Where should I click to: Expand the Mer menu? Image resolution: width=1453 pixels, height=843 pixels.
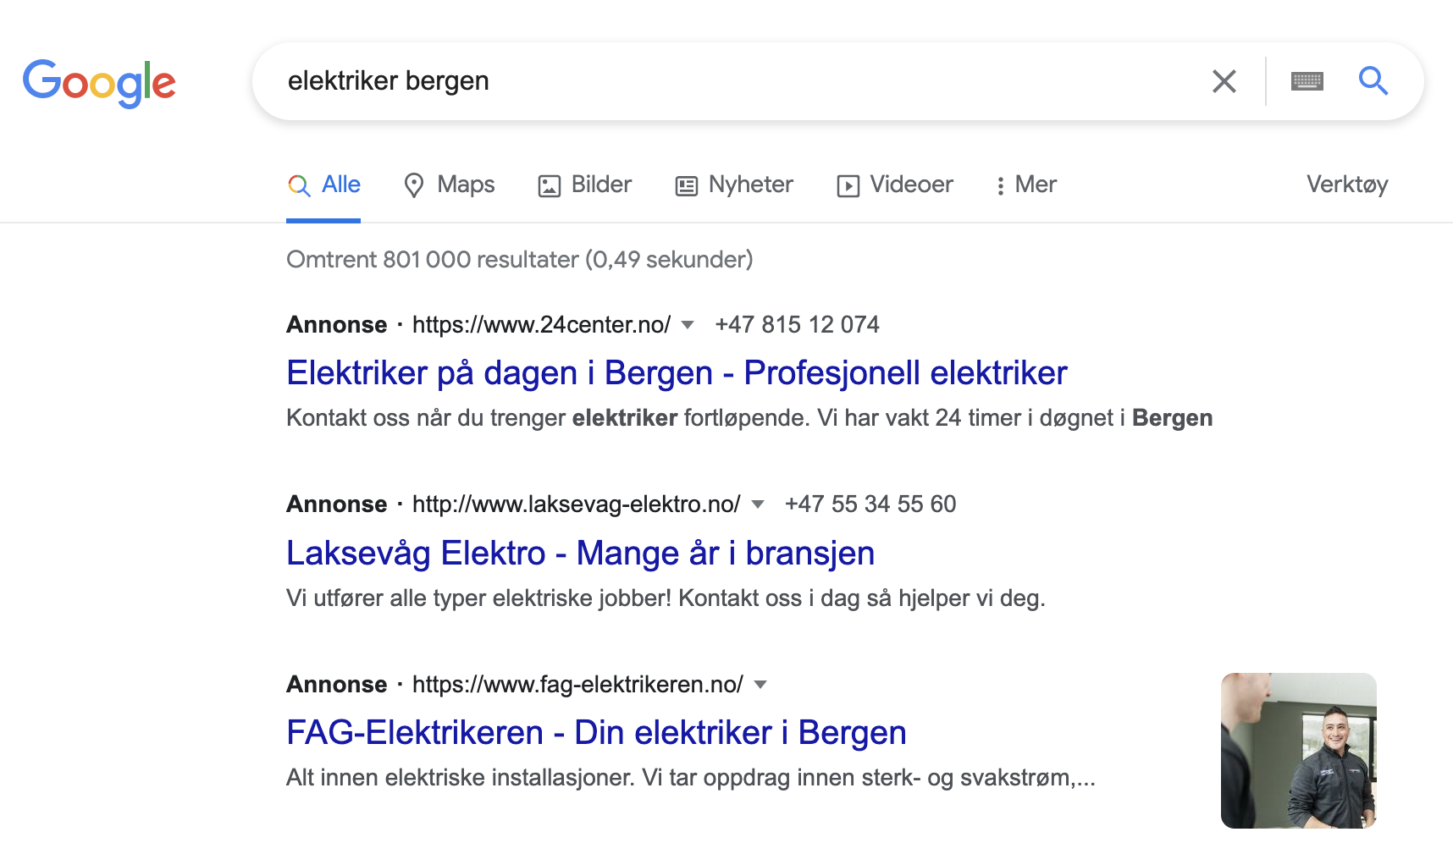(x=1026, y=185)
